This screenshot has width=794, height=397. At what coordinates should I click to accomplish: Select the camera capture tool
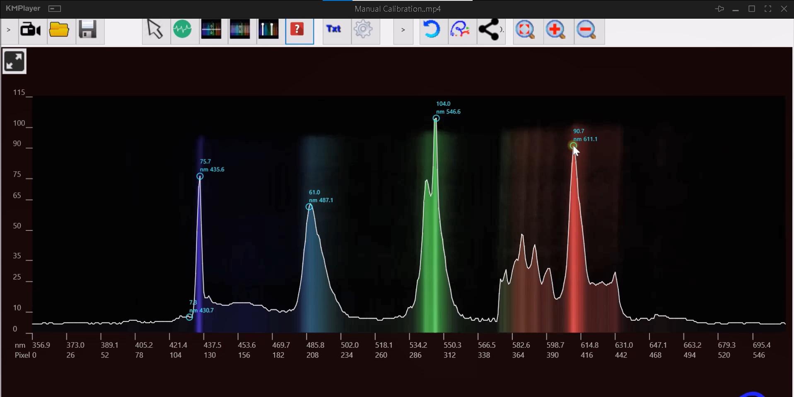click(x=31, y=30)
